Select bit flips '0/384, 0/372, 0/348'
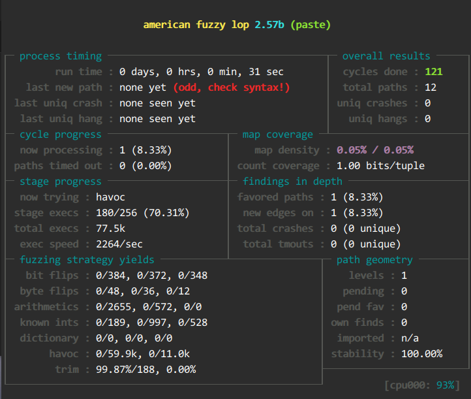 [152, 276]
